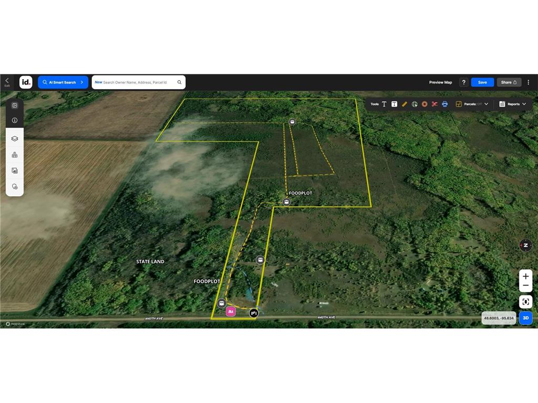Open AI Smart Search
The width and height of the screenshot is (538, 403).
point(63,82)
